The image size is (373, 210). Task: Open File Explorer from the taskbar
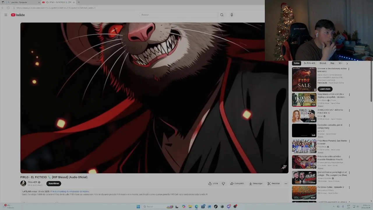coord(190,206)
